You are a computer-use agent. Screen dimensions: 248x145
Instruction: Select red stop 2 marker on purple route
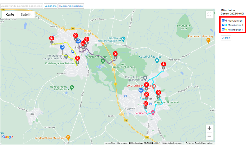115,54
